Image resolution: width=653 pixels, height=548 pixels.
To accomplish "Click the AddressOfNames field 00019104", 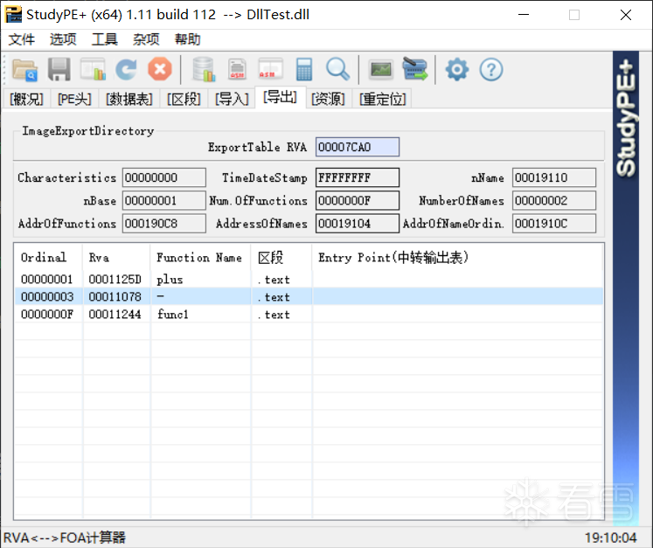I will tap(358, 224).
